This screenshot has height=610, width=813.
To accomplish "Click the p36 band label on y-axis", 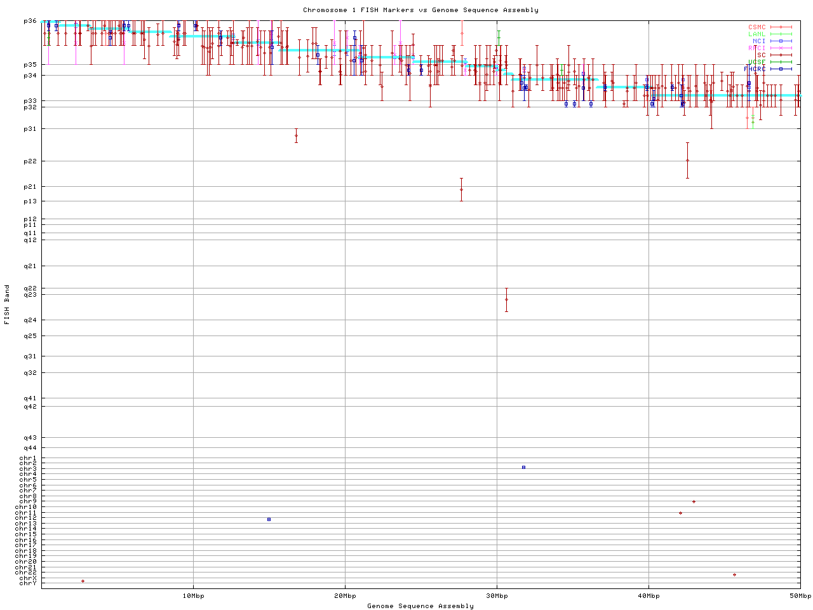I will [x=30, y=21].
